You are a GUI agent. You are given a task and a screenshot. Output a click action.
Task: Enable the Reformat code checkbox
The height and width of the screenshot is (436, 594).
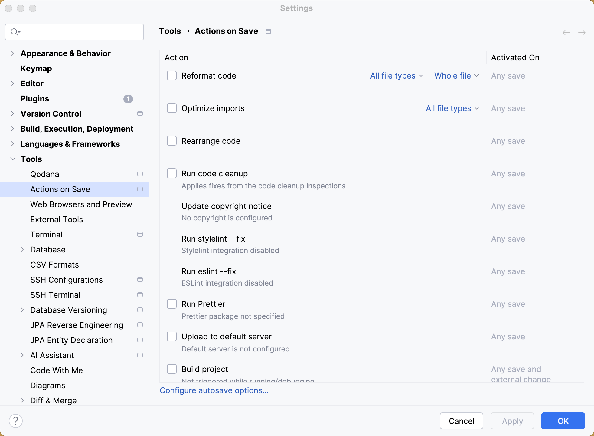172,75
